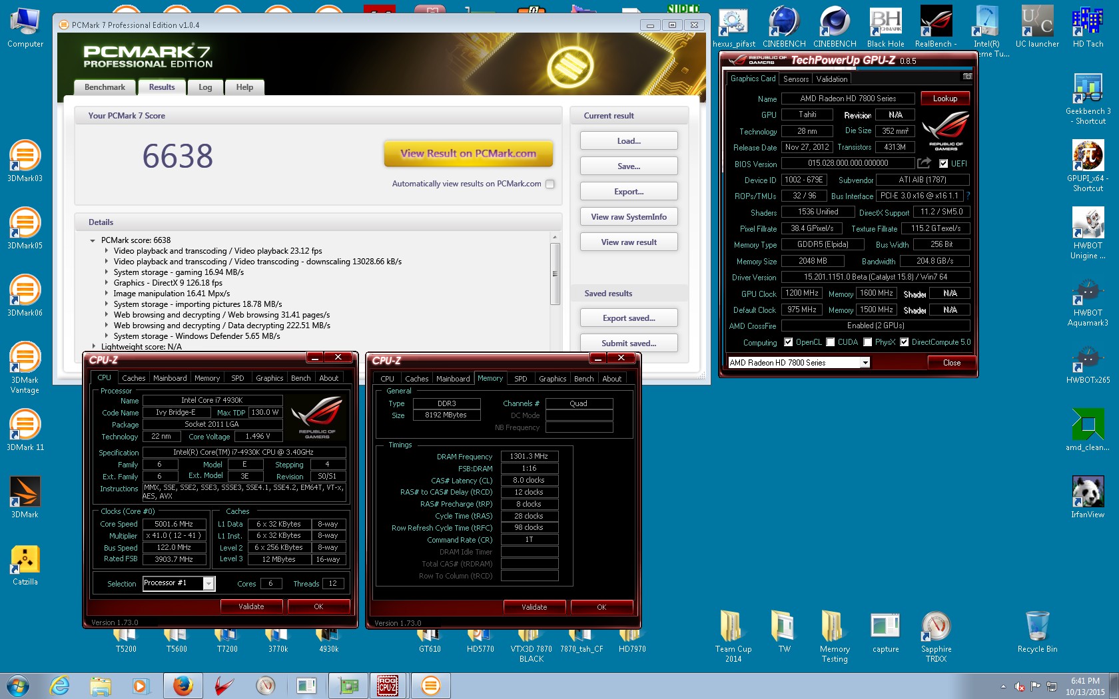Open the Catzilla desktop shortcut
1119x699 pixels.
[25, 565]
